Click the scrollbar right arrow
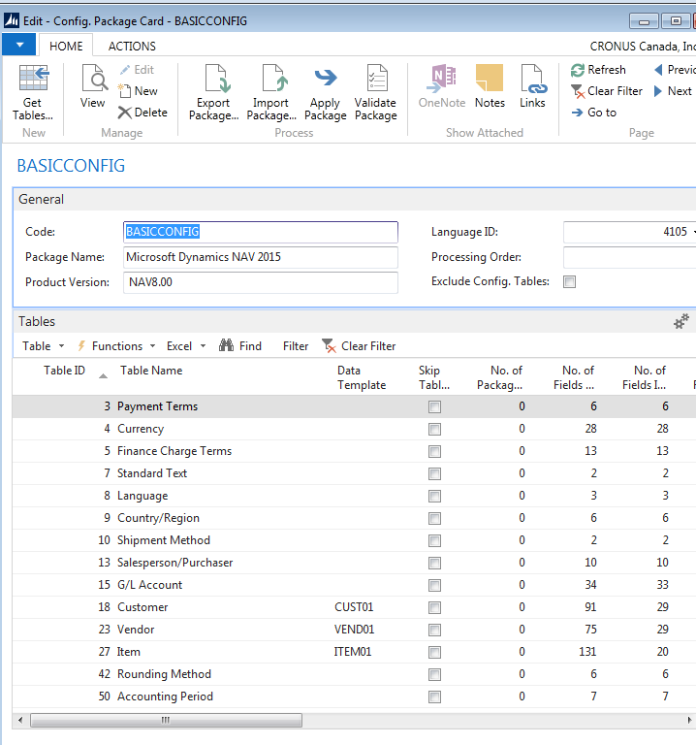This screenshot has width=696, height=745. pos(689,720)
